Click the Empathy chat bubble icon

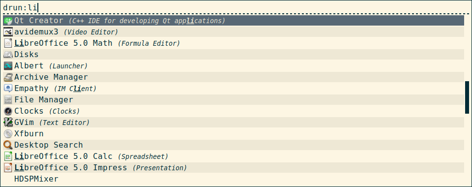(8, 89)
